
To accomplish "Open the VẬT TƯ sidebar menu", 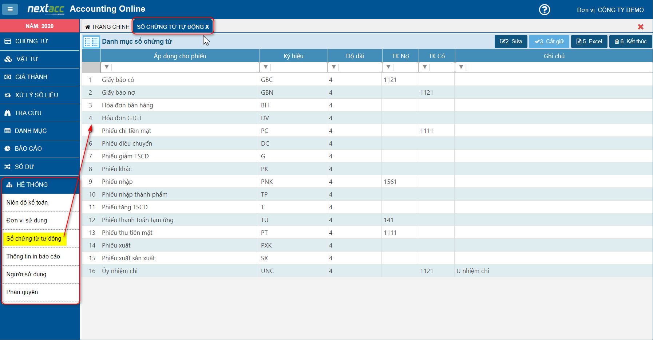I will [x=40, y=59].
